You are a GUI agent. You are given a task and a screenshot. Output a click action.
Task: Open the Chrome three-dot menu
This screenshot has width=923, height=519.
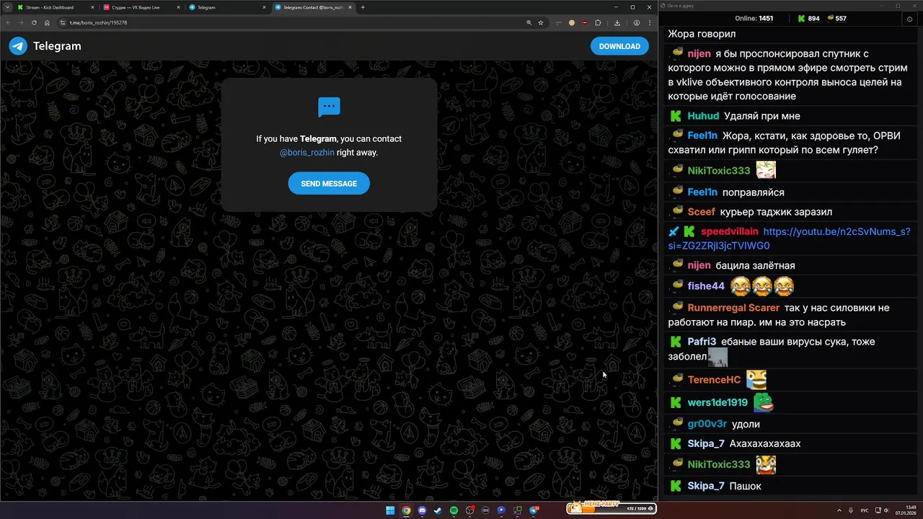tap(650, 22)
